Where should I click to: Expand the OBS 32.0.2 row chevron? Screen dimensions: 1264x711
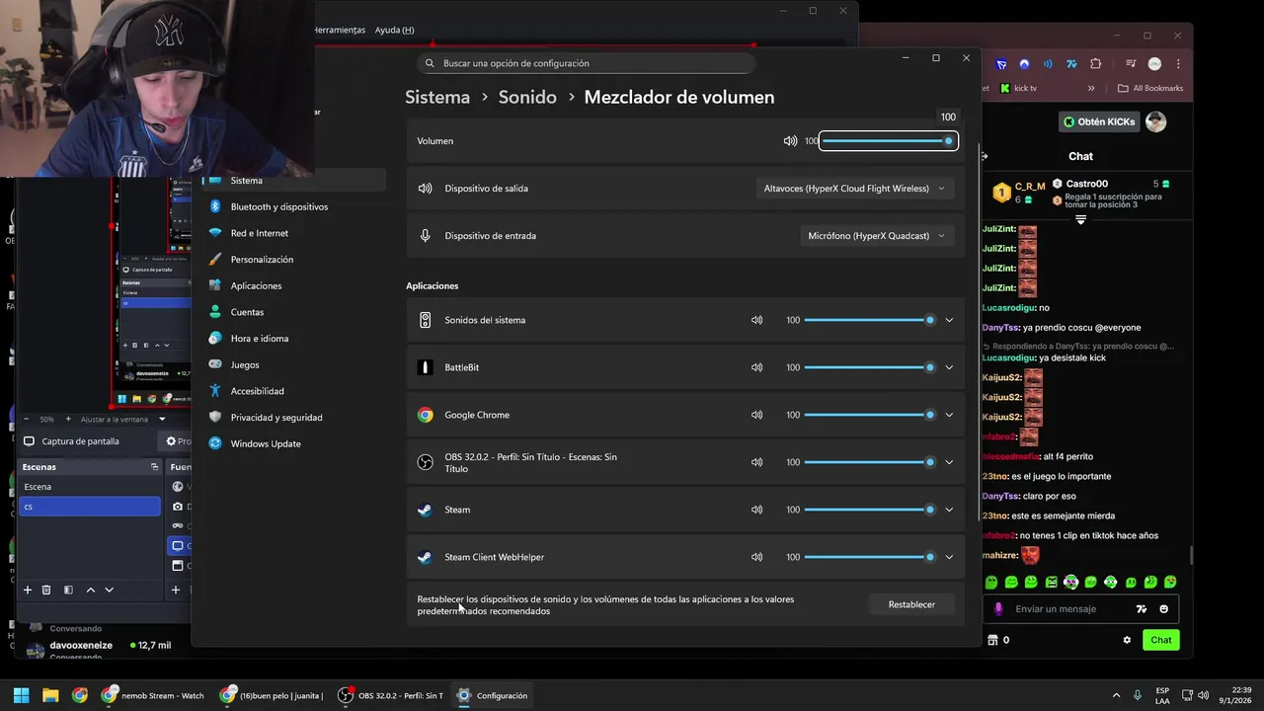949,462
